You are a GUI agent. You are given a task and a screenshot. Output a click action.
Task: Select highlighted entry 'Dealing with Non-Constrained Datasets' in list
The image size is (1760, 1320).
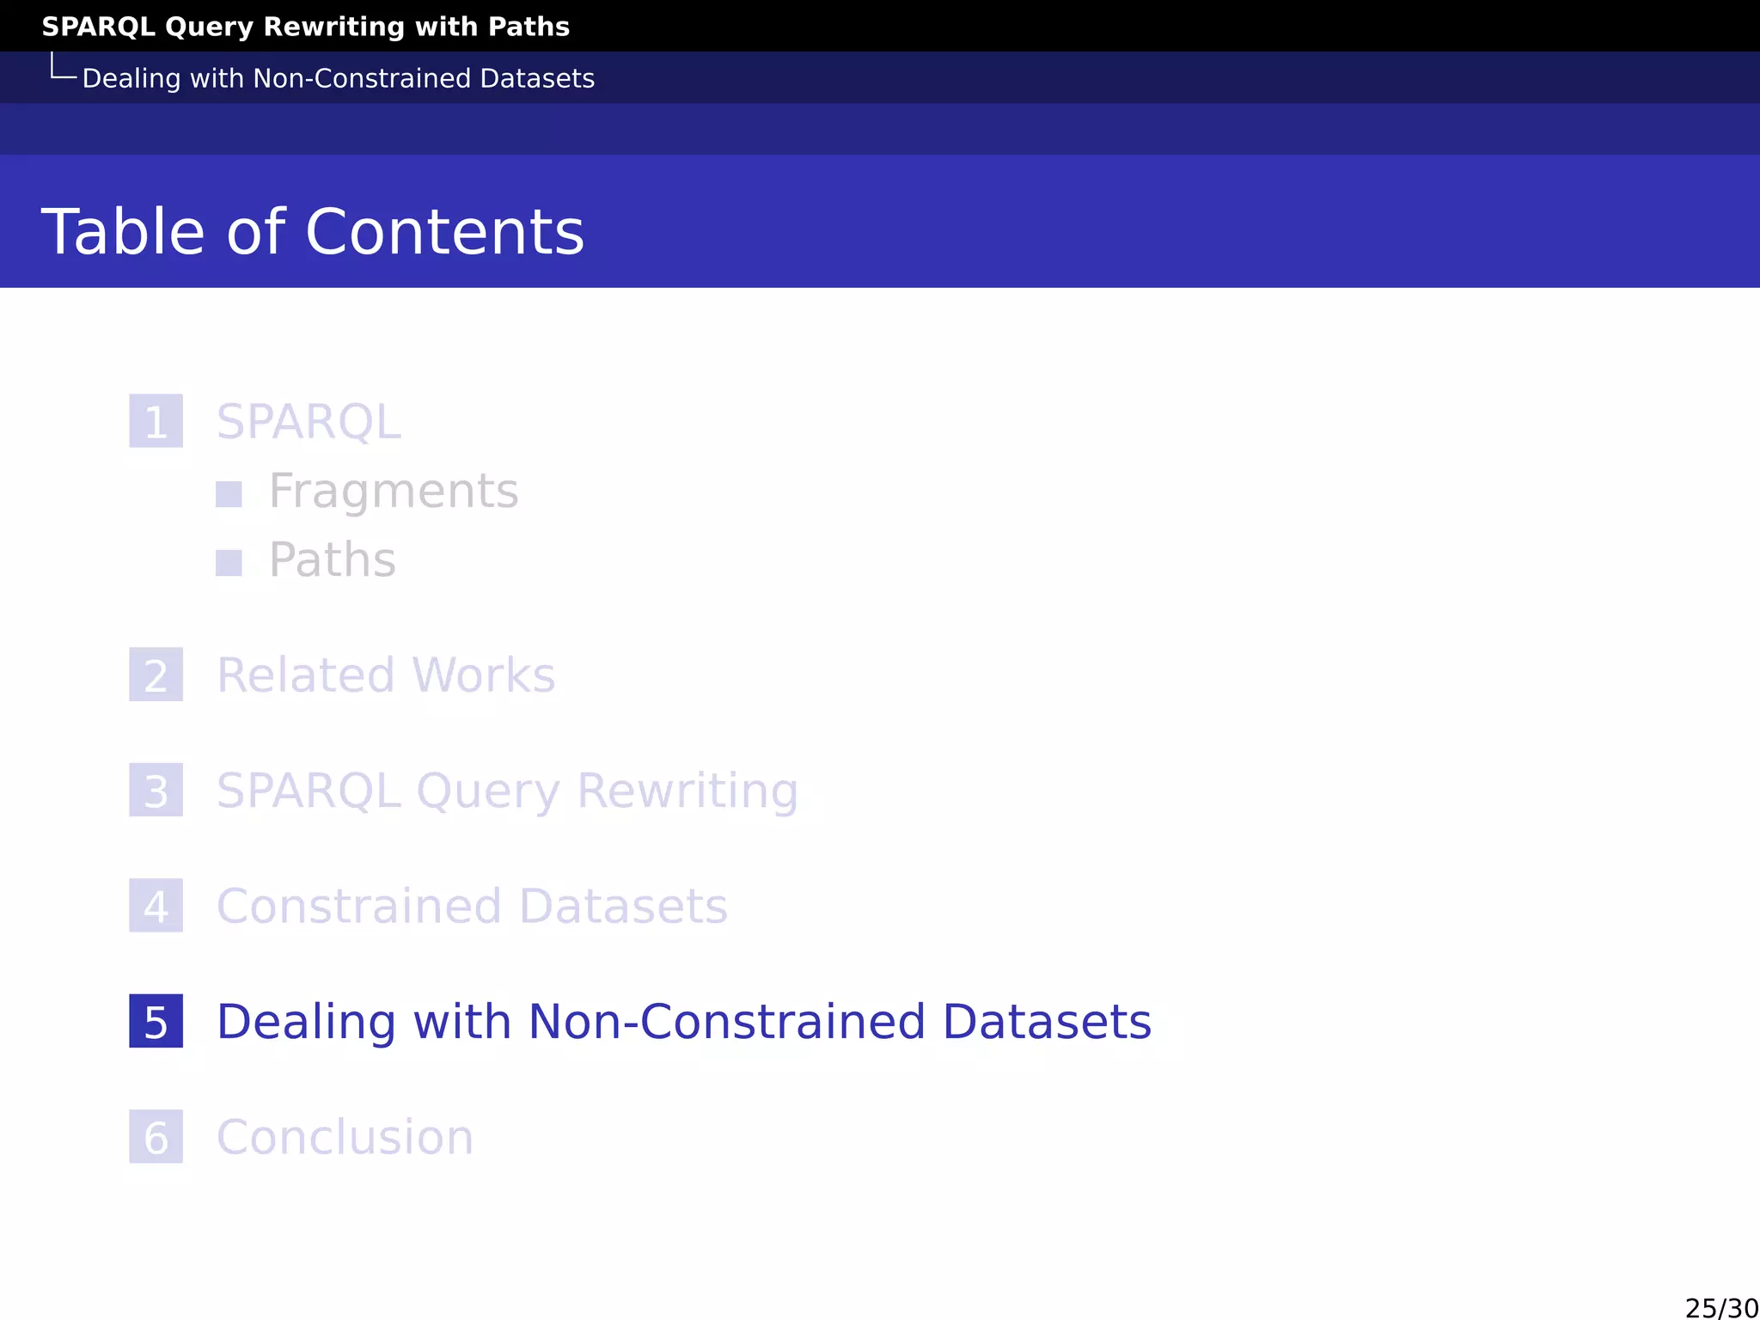pyautogui.click(x=684, y=1022)
